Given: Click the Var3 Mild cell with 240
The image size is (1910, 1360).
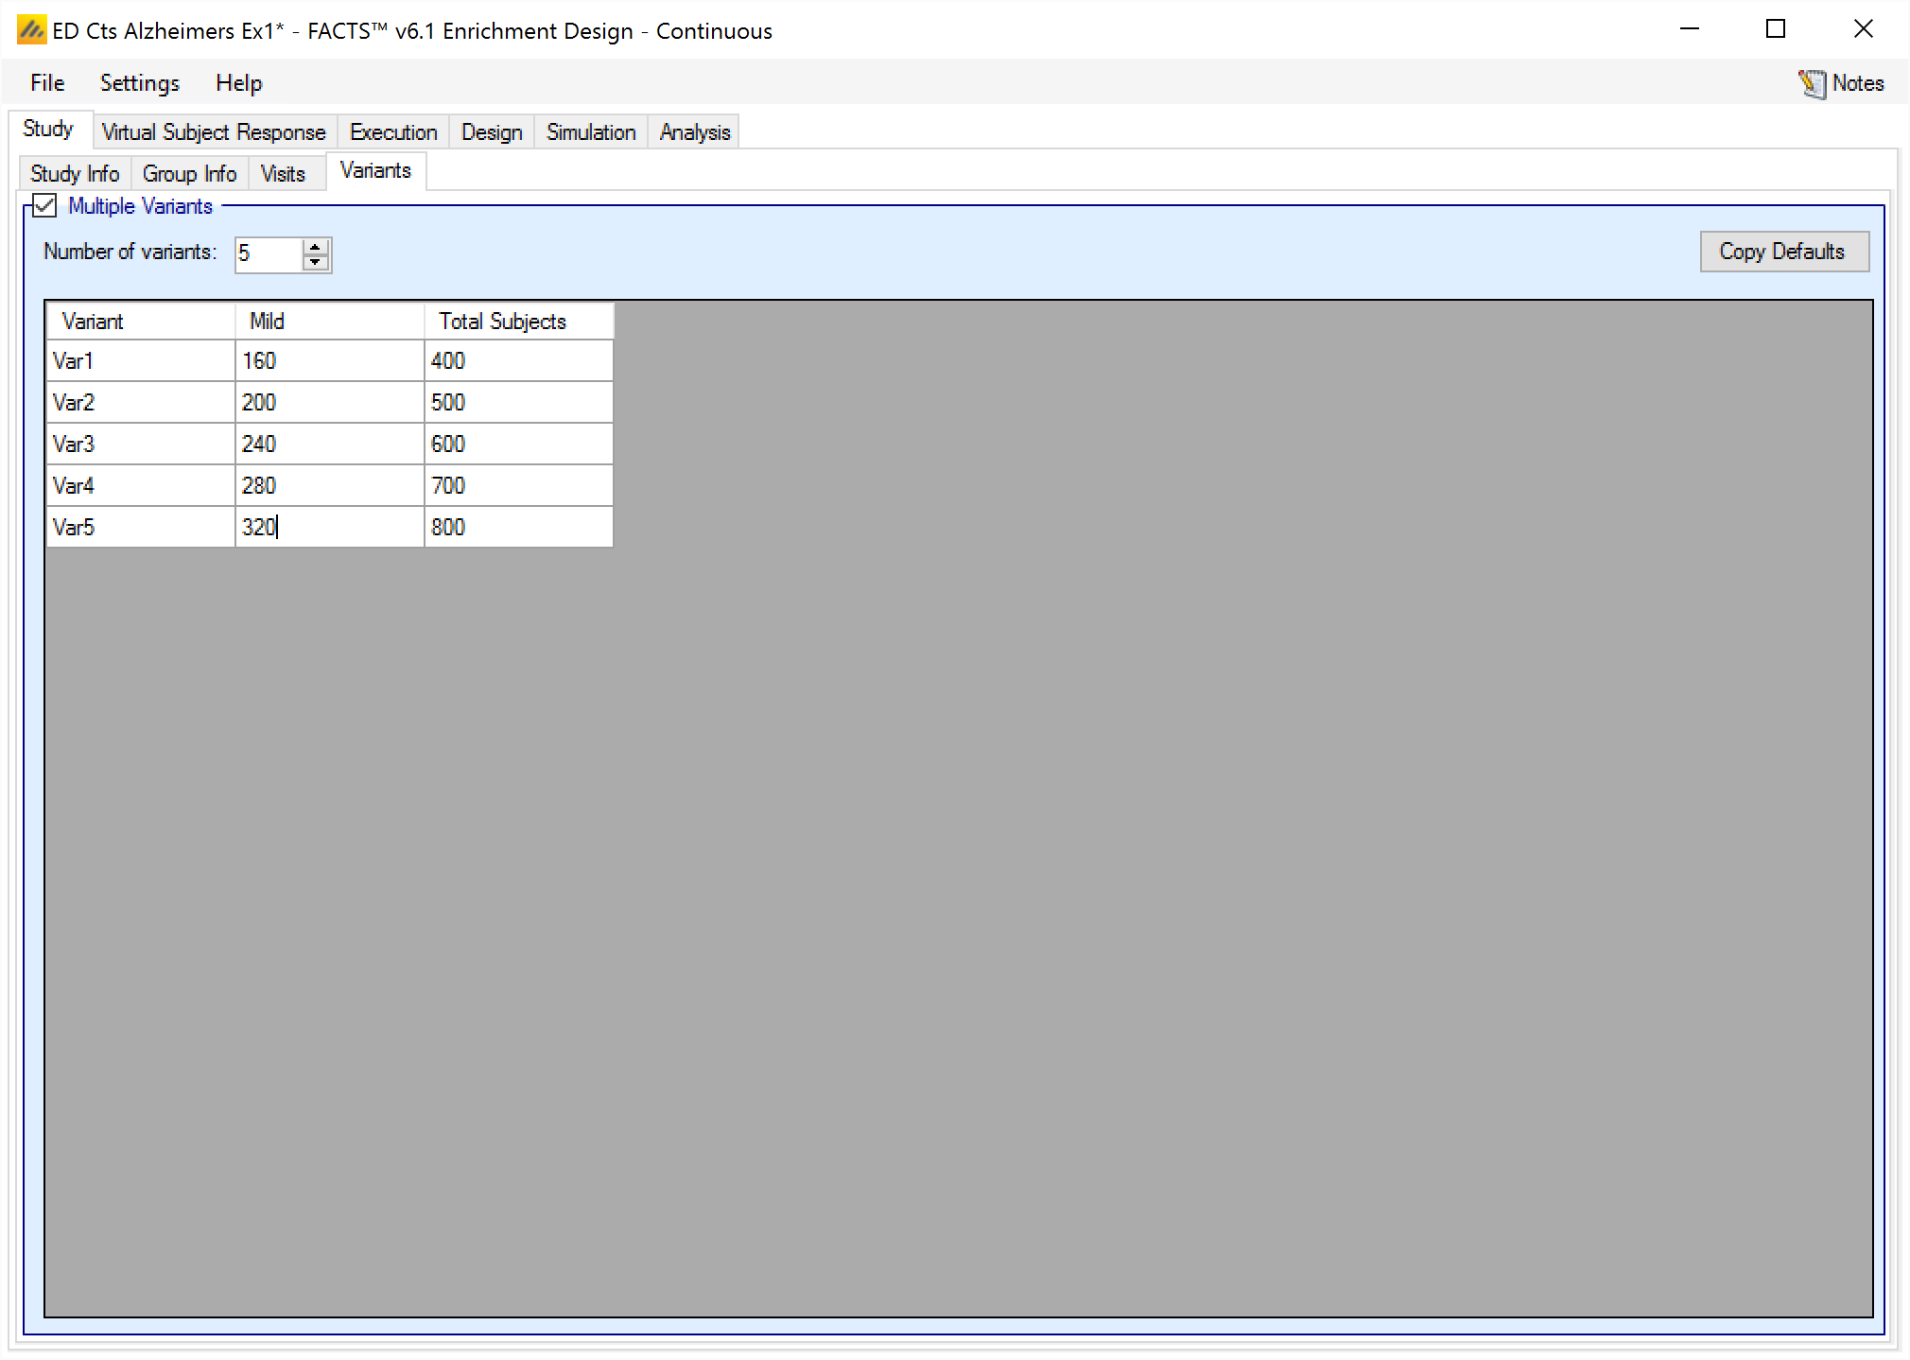Looking at the screenshot, I should (328, 444).
